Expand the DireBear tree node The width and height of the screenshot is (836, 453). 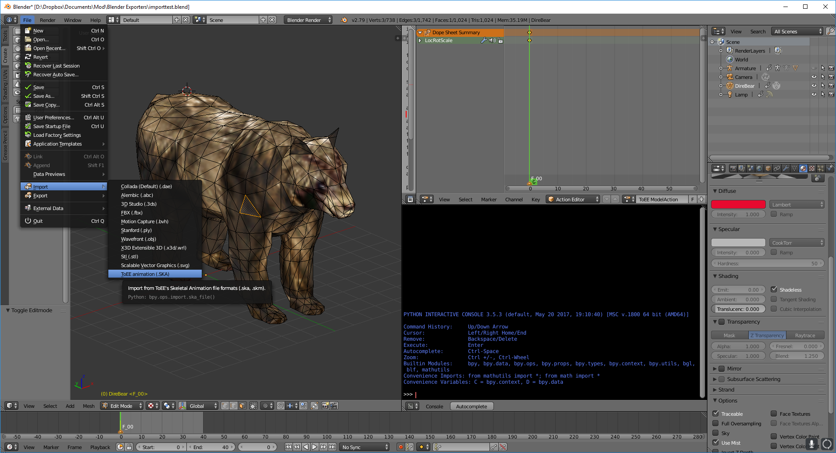[x=721, y=86]
